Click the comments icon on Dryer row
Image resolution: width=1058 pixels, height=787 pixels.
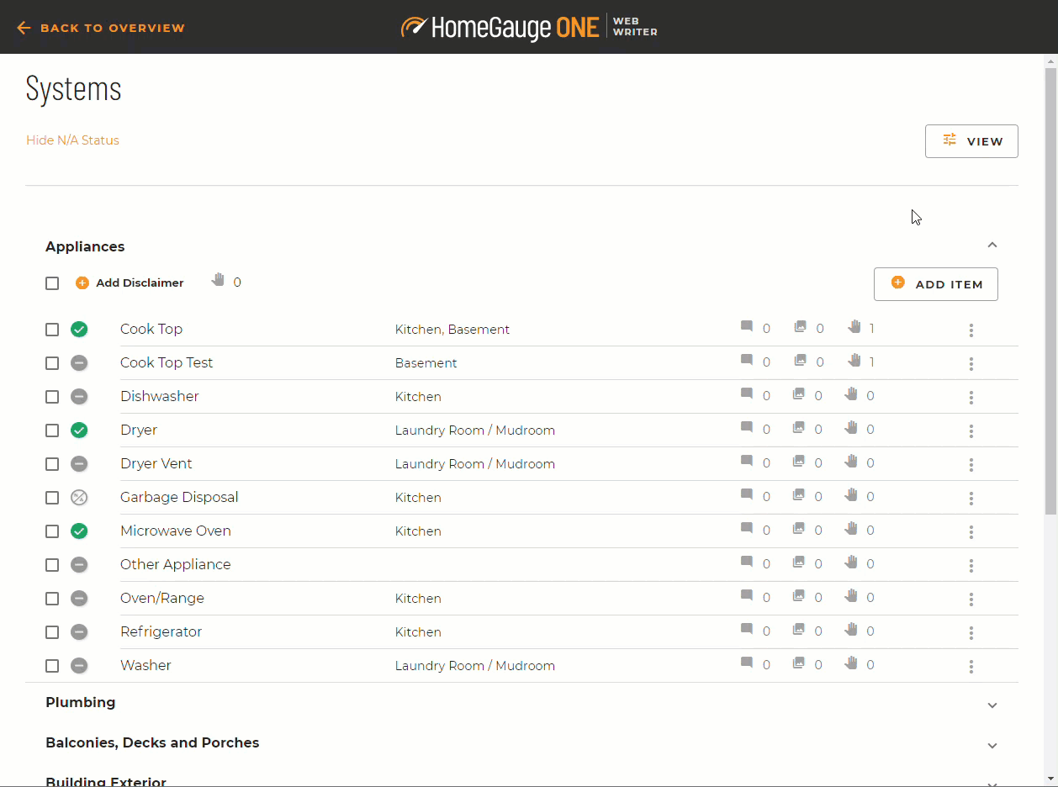click(x=747, y=428)
